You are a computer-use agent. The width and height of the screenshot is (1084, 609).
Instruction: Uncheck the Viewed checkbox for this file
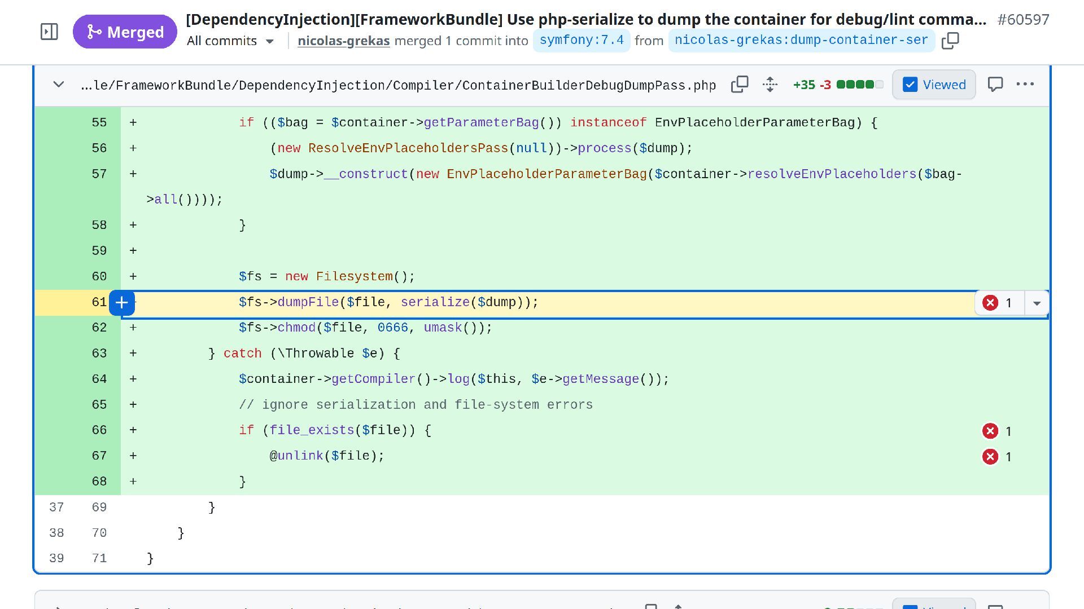pyautogui.click(x=910, y=85)
